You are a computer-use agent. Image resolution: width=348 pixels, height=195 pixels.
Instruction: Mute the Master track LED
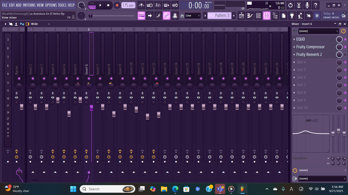click(x=19, y=78)
